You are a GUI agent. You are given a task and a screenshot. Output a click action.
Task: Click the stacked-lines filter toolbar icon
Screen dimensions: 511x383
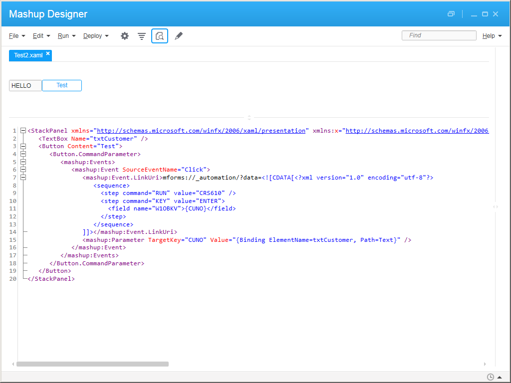pos(142,36)
